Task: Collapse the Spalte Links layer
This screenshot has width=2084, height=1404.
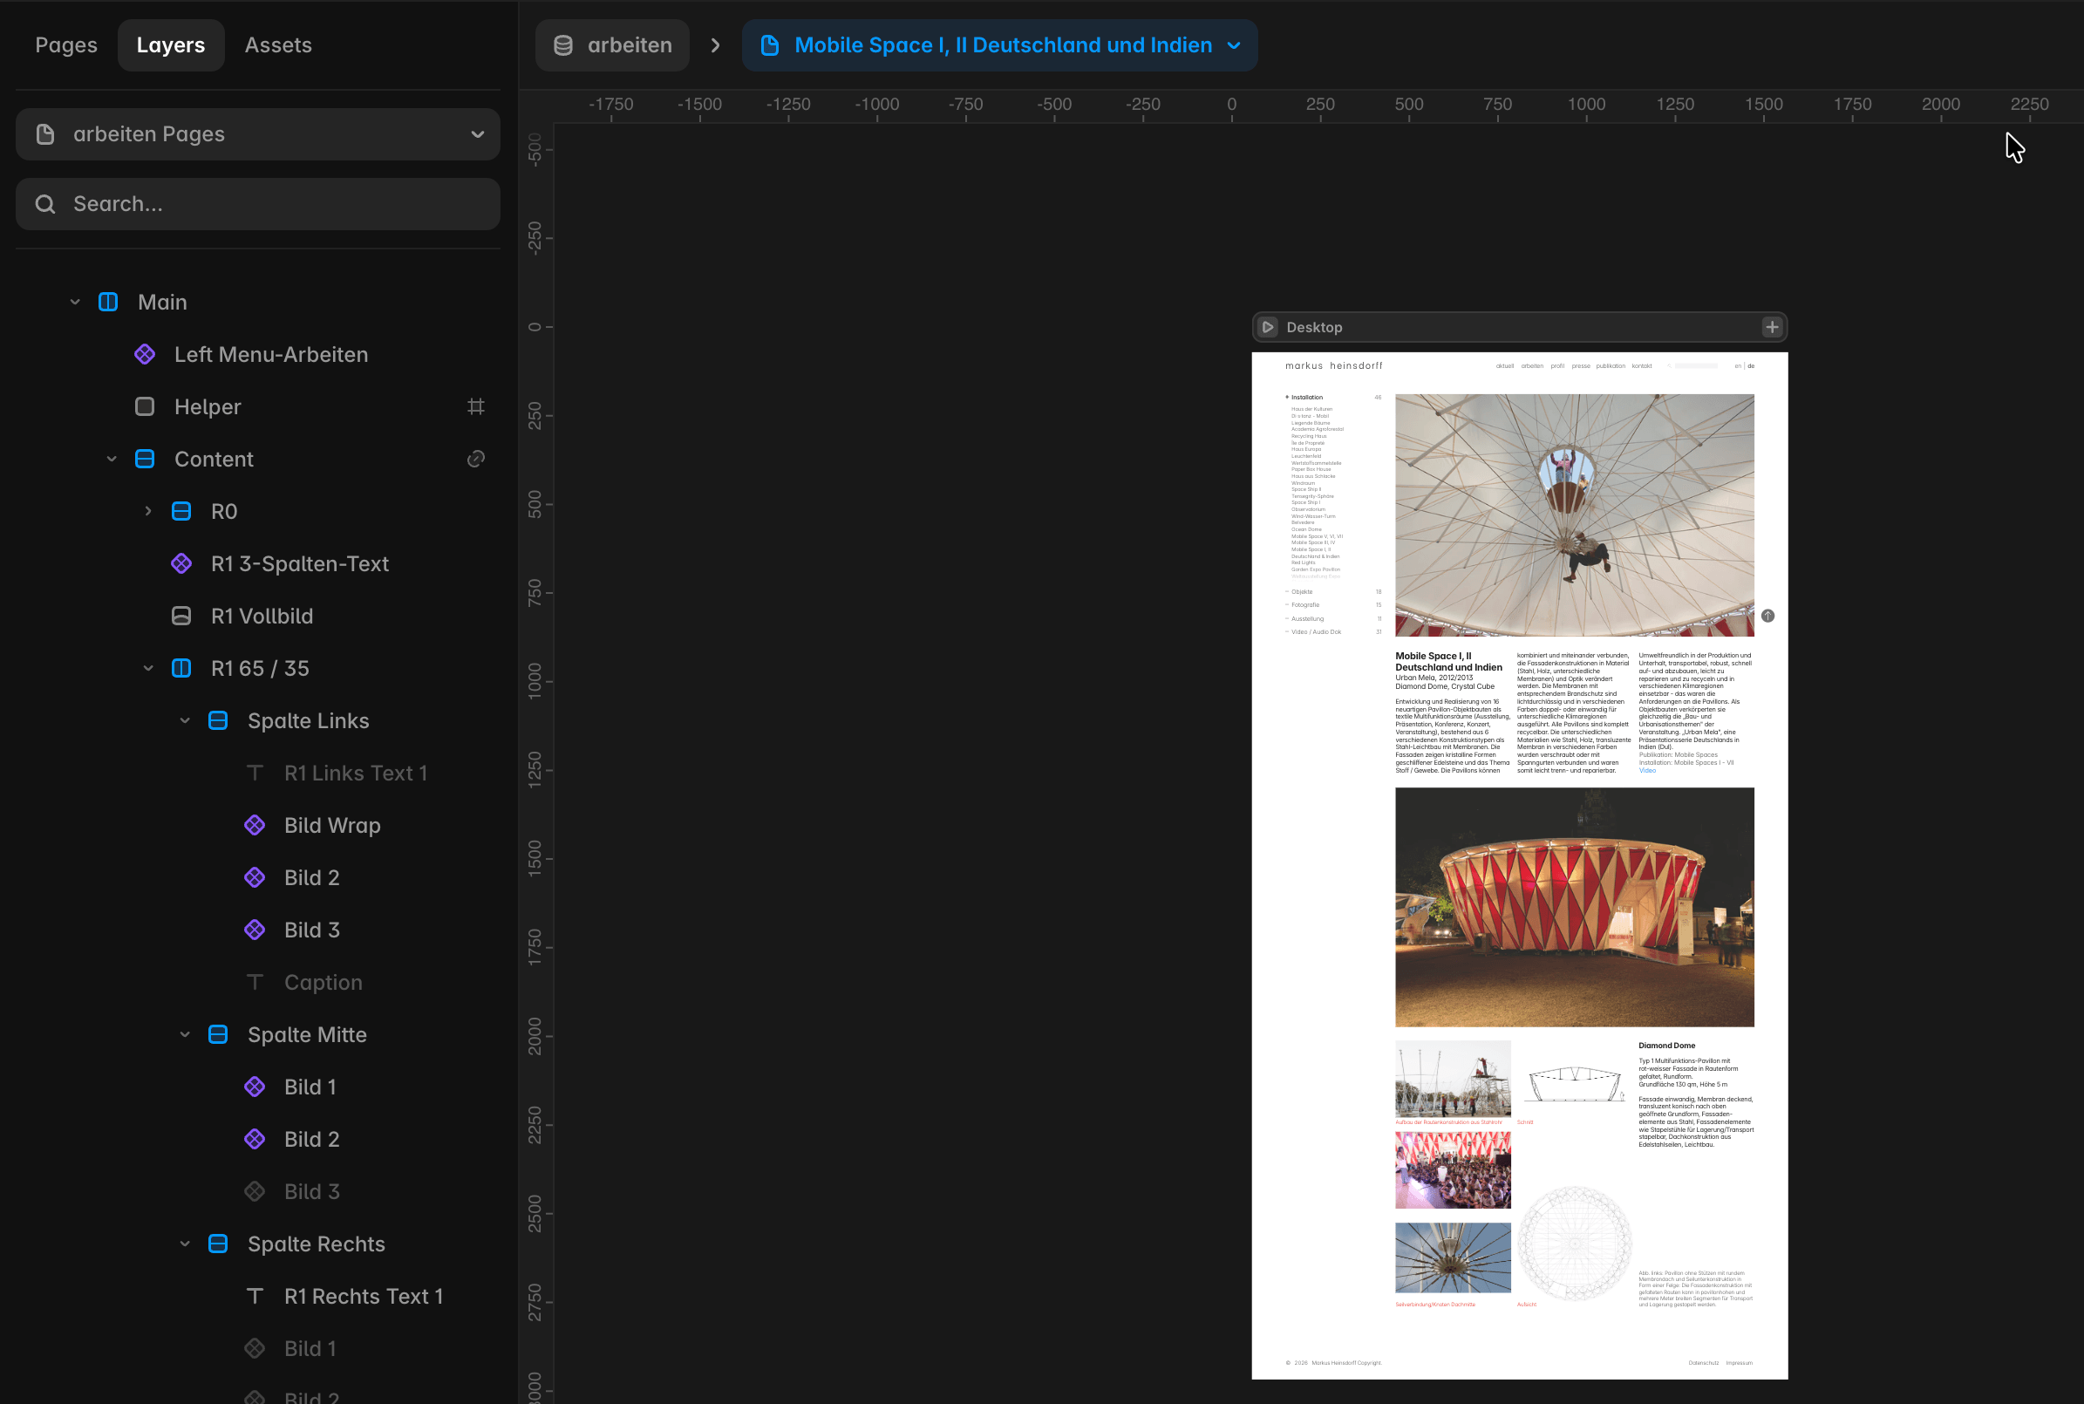Action: point(186,721)
